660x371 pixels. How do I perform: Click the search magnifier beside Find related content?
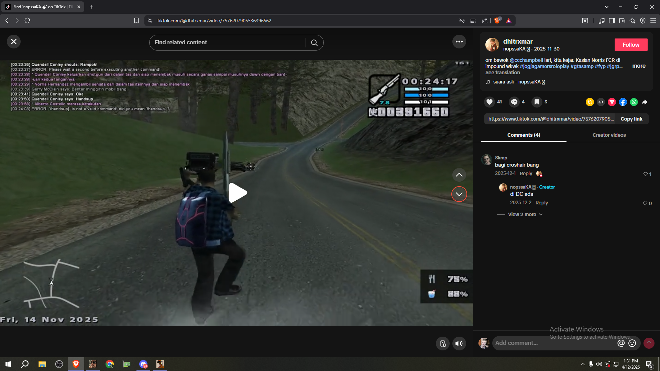tap(314, 43)
